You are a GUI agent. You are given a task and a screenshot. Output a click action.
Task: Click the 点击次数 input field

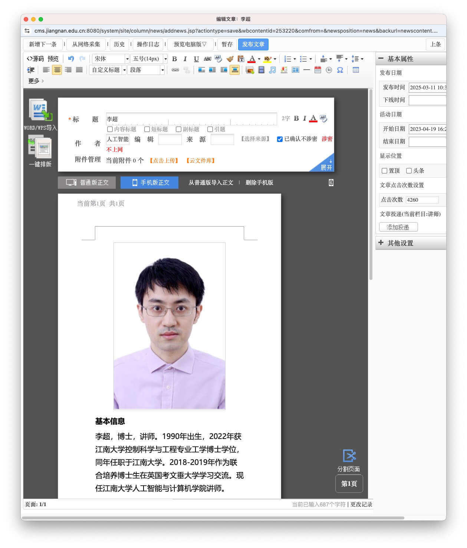[422, 200]
